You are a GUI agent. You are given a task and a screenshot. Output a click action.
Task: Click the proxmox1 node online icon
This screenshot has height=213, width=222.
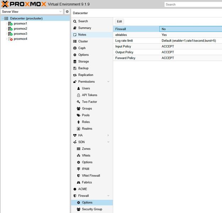[x=10, y=23]
